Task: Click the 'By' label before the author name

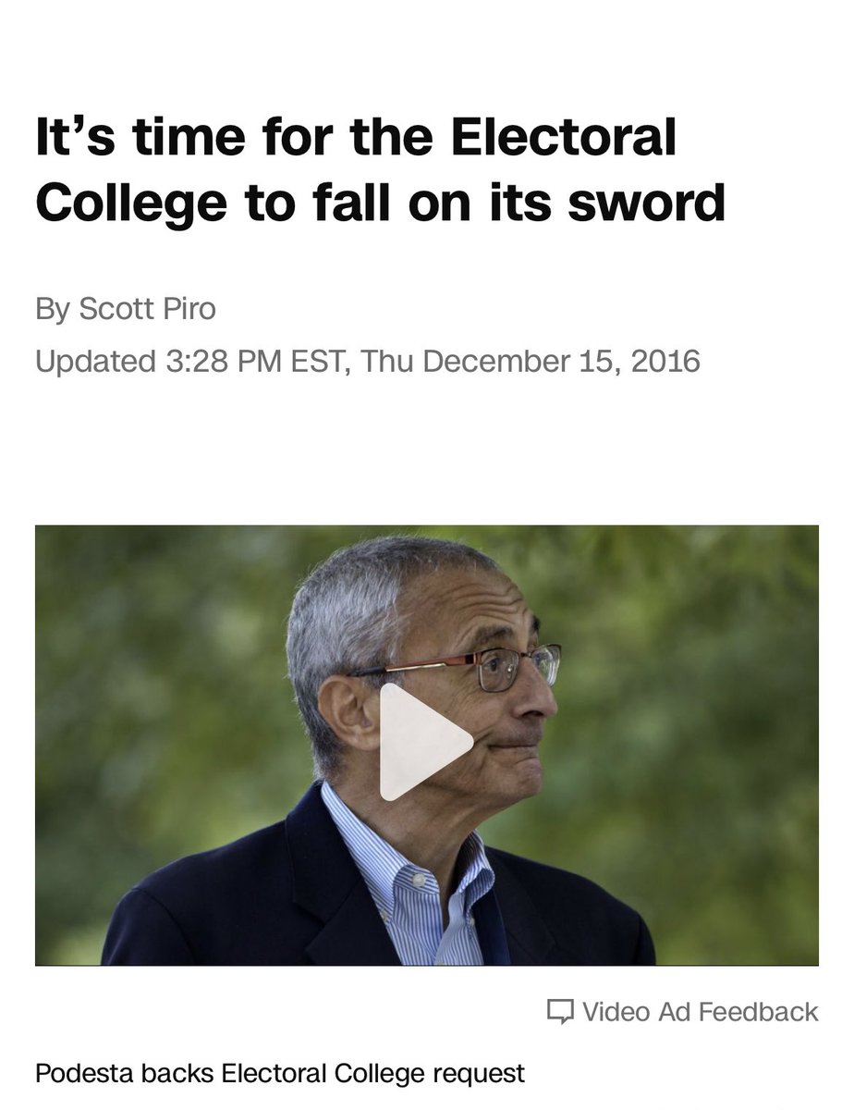Action: (x=52, y=309)
